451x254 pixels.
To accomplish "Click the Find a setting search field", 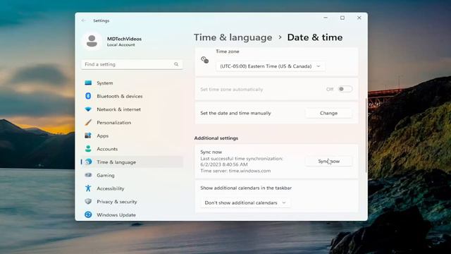I will [132, 64].
